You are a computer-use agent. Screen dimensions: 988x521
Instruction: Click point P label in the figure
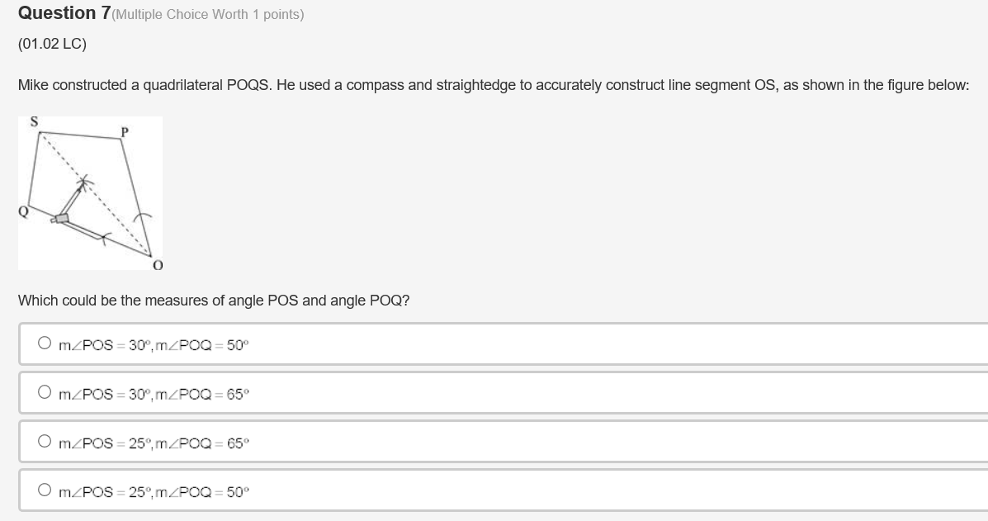(x=124, y=132)
